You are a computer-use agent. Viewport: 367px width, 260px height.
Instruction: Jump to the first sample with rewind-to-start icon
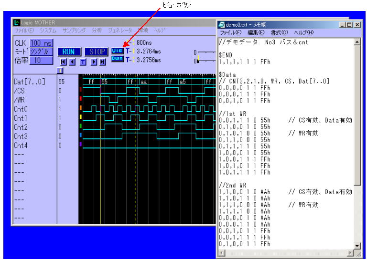pos(64,62)
